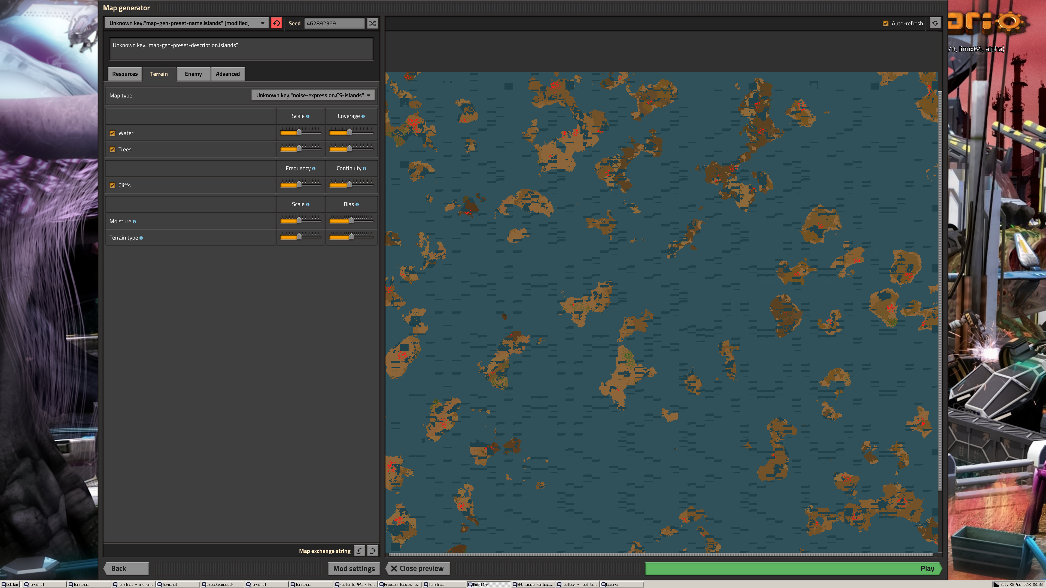The width and height of the screenshot is (1046, 588).
Task: Adjust the Moisture scale slider
Action: (300, 220)
